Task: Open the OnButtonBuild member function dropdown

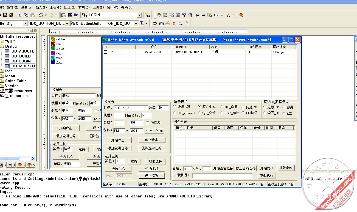Action: 136,24
